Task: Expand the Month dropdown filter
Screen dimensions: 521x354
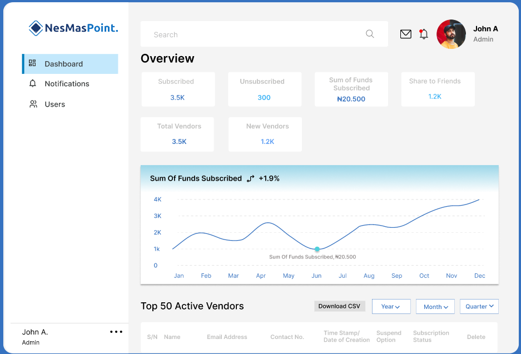Action: point(435,307)
